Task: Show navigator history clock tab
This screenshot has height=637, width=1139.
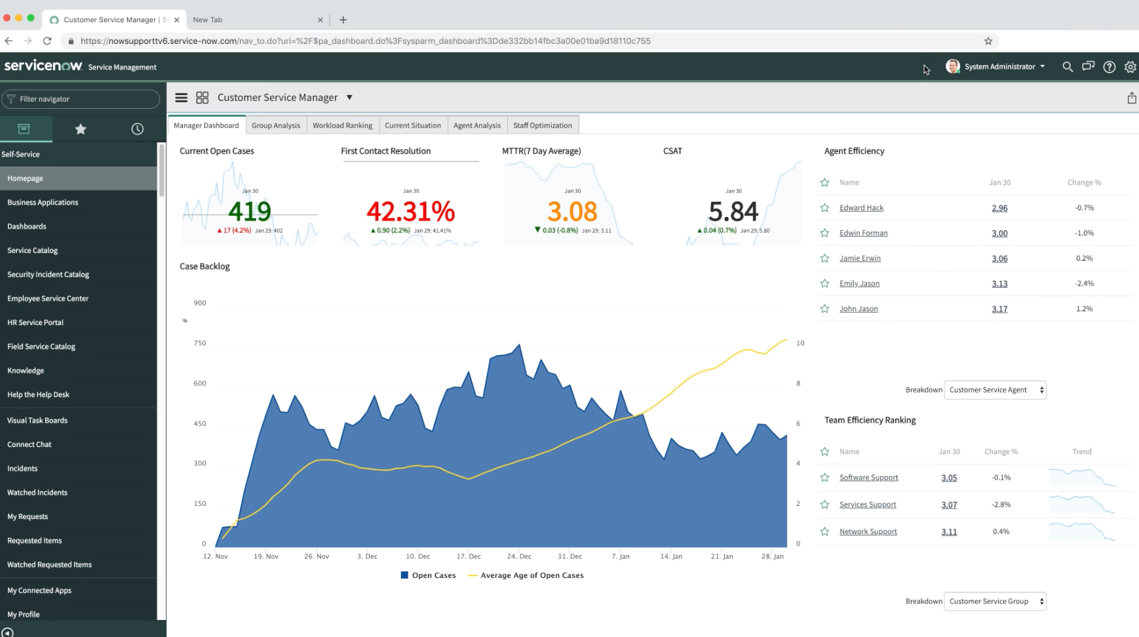Action: point(137,129)
